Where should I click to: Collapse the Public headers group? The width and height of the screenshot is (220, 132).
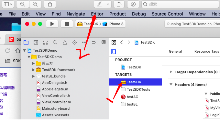(206, 94)
